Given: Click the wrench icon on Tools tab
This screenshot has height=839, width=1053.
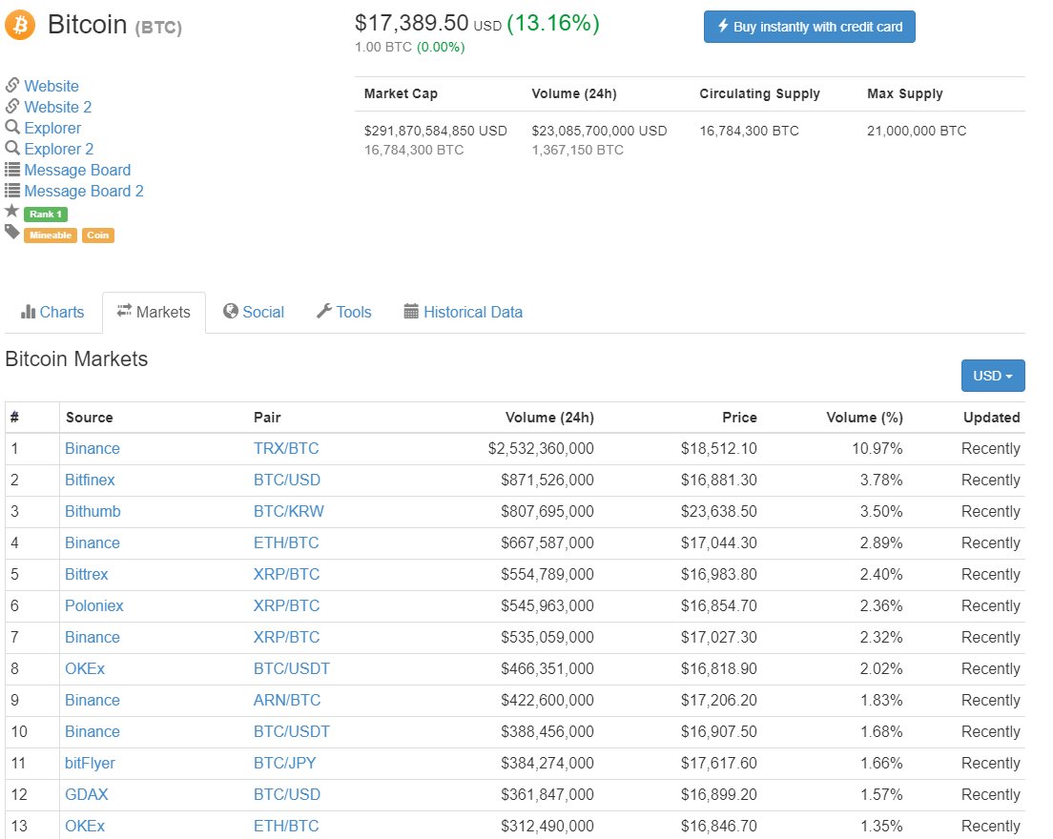Looking at the screenshot, I should pyautogui.click(x=324, y=311).
